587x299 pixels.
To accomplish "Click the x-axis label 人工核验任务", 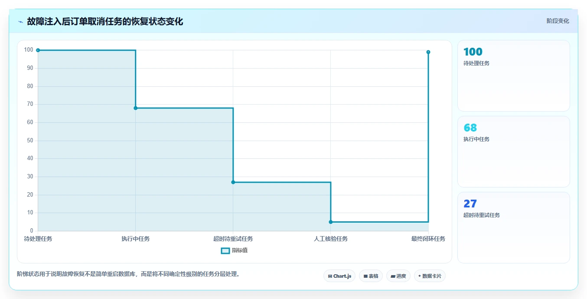I will 331,239.
